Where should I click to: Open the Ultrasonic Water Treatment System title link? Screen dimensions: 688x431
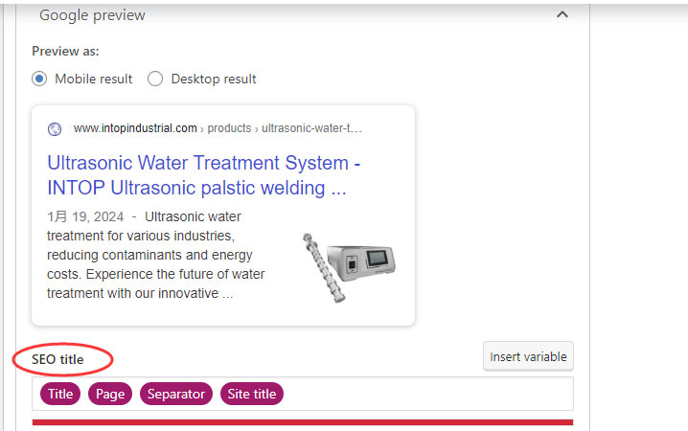(204, 174)
